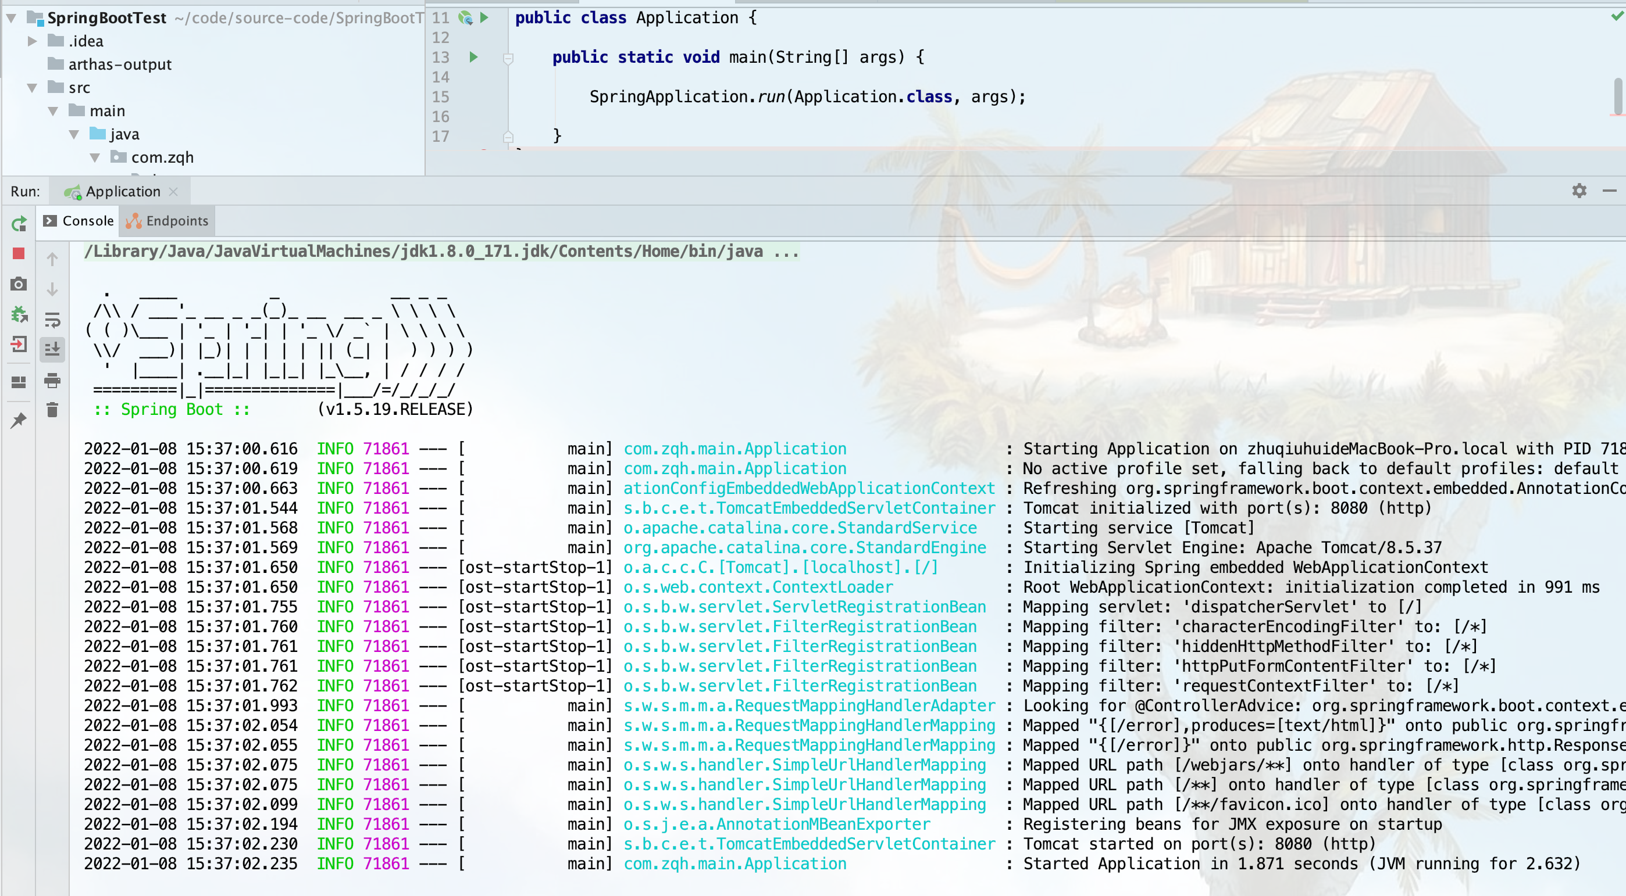Select the arthas-output folder

pos(119,65)
